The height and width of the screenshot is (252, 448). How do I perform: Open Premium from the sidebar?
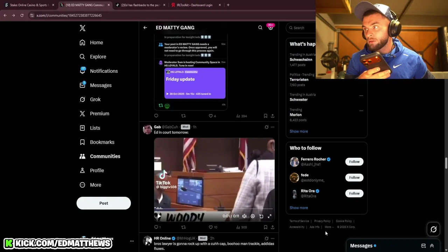pos(94,113)
